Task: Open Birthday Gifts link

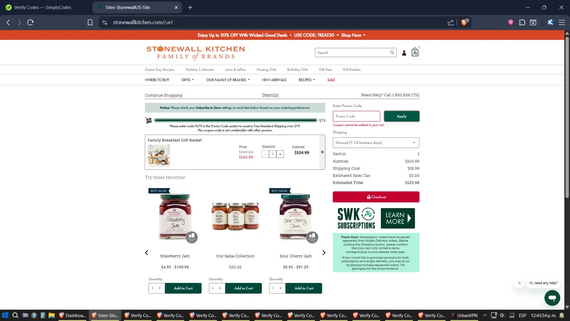Action: click(x=298, y=70)
